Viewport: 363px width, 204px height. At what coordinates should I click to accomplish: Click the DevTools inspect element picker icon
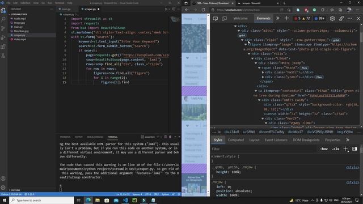click(216, 19)
